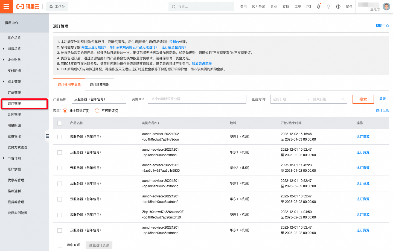Image resolution: width=393 pixels, height=251 pixels.
Task: Check the row with ID i-bp18lneh0ouo5axtnbng
Action: [60, 184]
